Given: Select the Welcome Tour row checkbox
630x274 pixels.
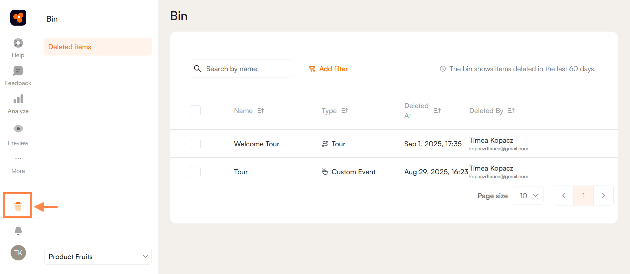Looking at the screenshot, I should click(x=195, y=144).
